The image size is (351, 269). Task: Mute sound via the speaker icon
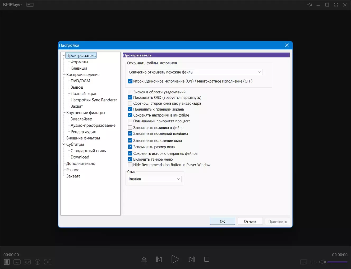tap(322, 262)
